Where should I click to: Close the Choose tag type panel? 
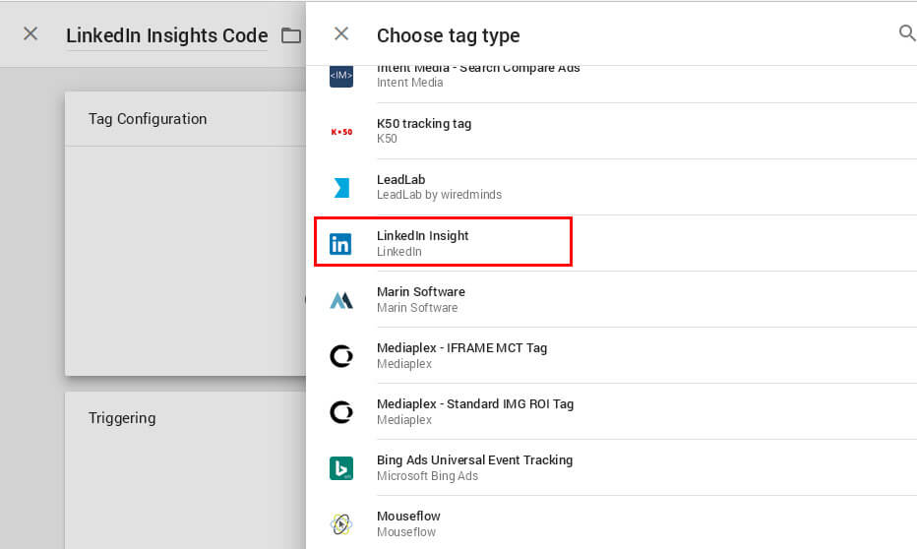[341, 33]
